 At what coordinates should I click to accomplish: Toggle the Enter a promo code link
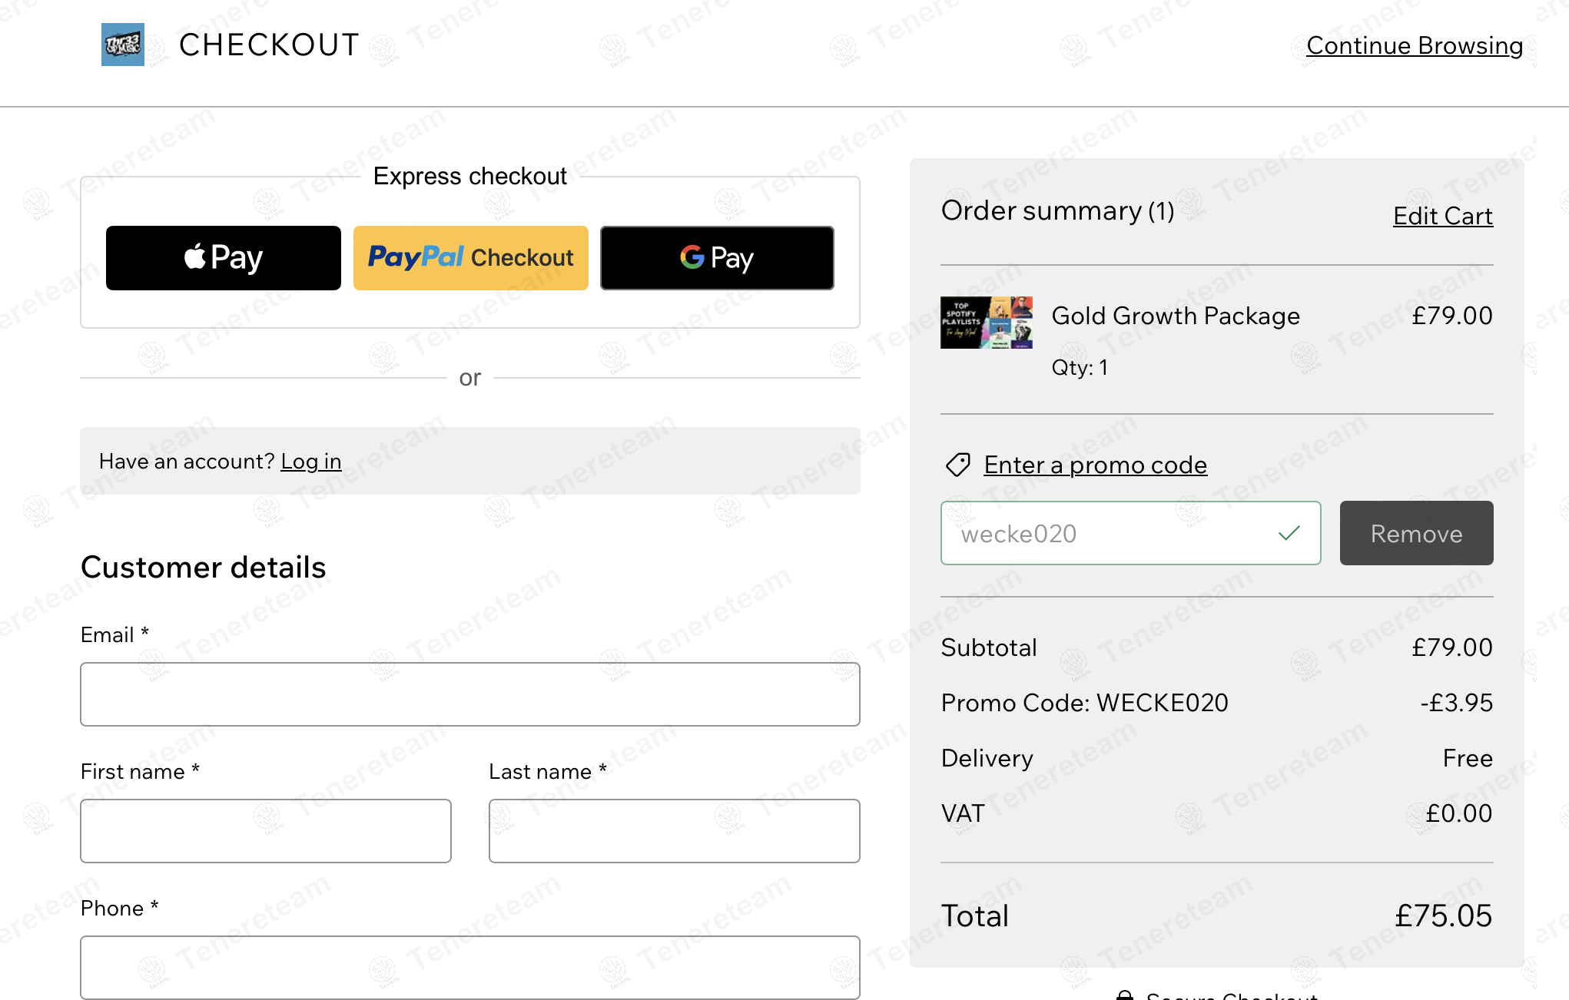1096,465
